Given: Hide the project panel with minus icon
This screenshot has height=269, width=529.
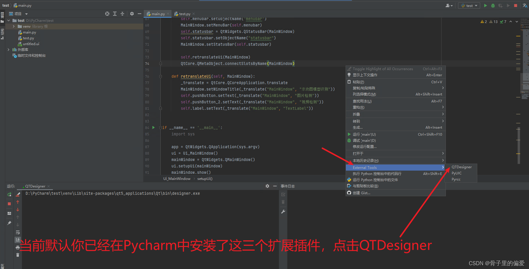Looking at the screenshot, I should [x=140, y=14].
